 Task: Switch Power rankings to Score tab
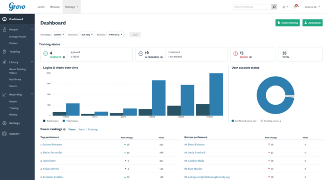coord(82,130)
